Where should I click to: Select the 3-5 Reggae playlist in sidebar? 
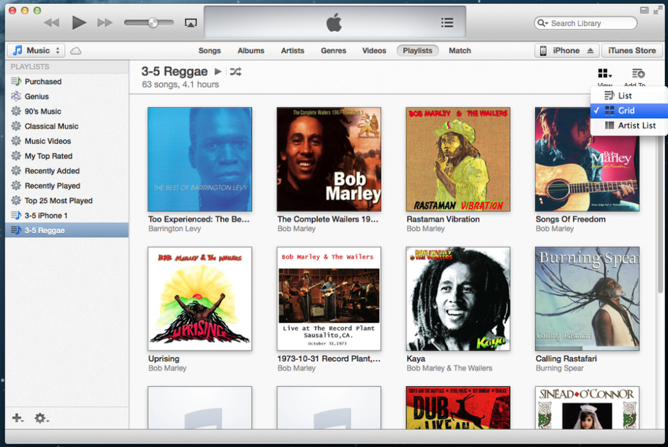(x=67, y=230)
